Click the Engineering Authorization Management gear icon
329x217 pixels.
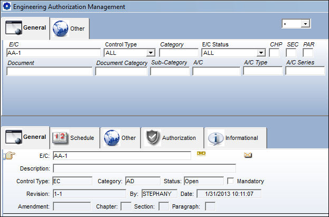pos(7,6)
